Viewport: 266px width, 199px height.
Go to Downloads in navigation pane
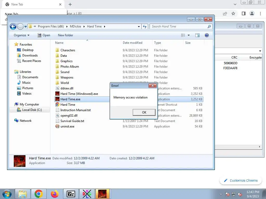coord(30,55)
